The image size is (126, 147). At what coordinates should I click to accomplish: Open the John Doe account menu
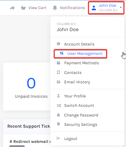(106, 8)
